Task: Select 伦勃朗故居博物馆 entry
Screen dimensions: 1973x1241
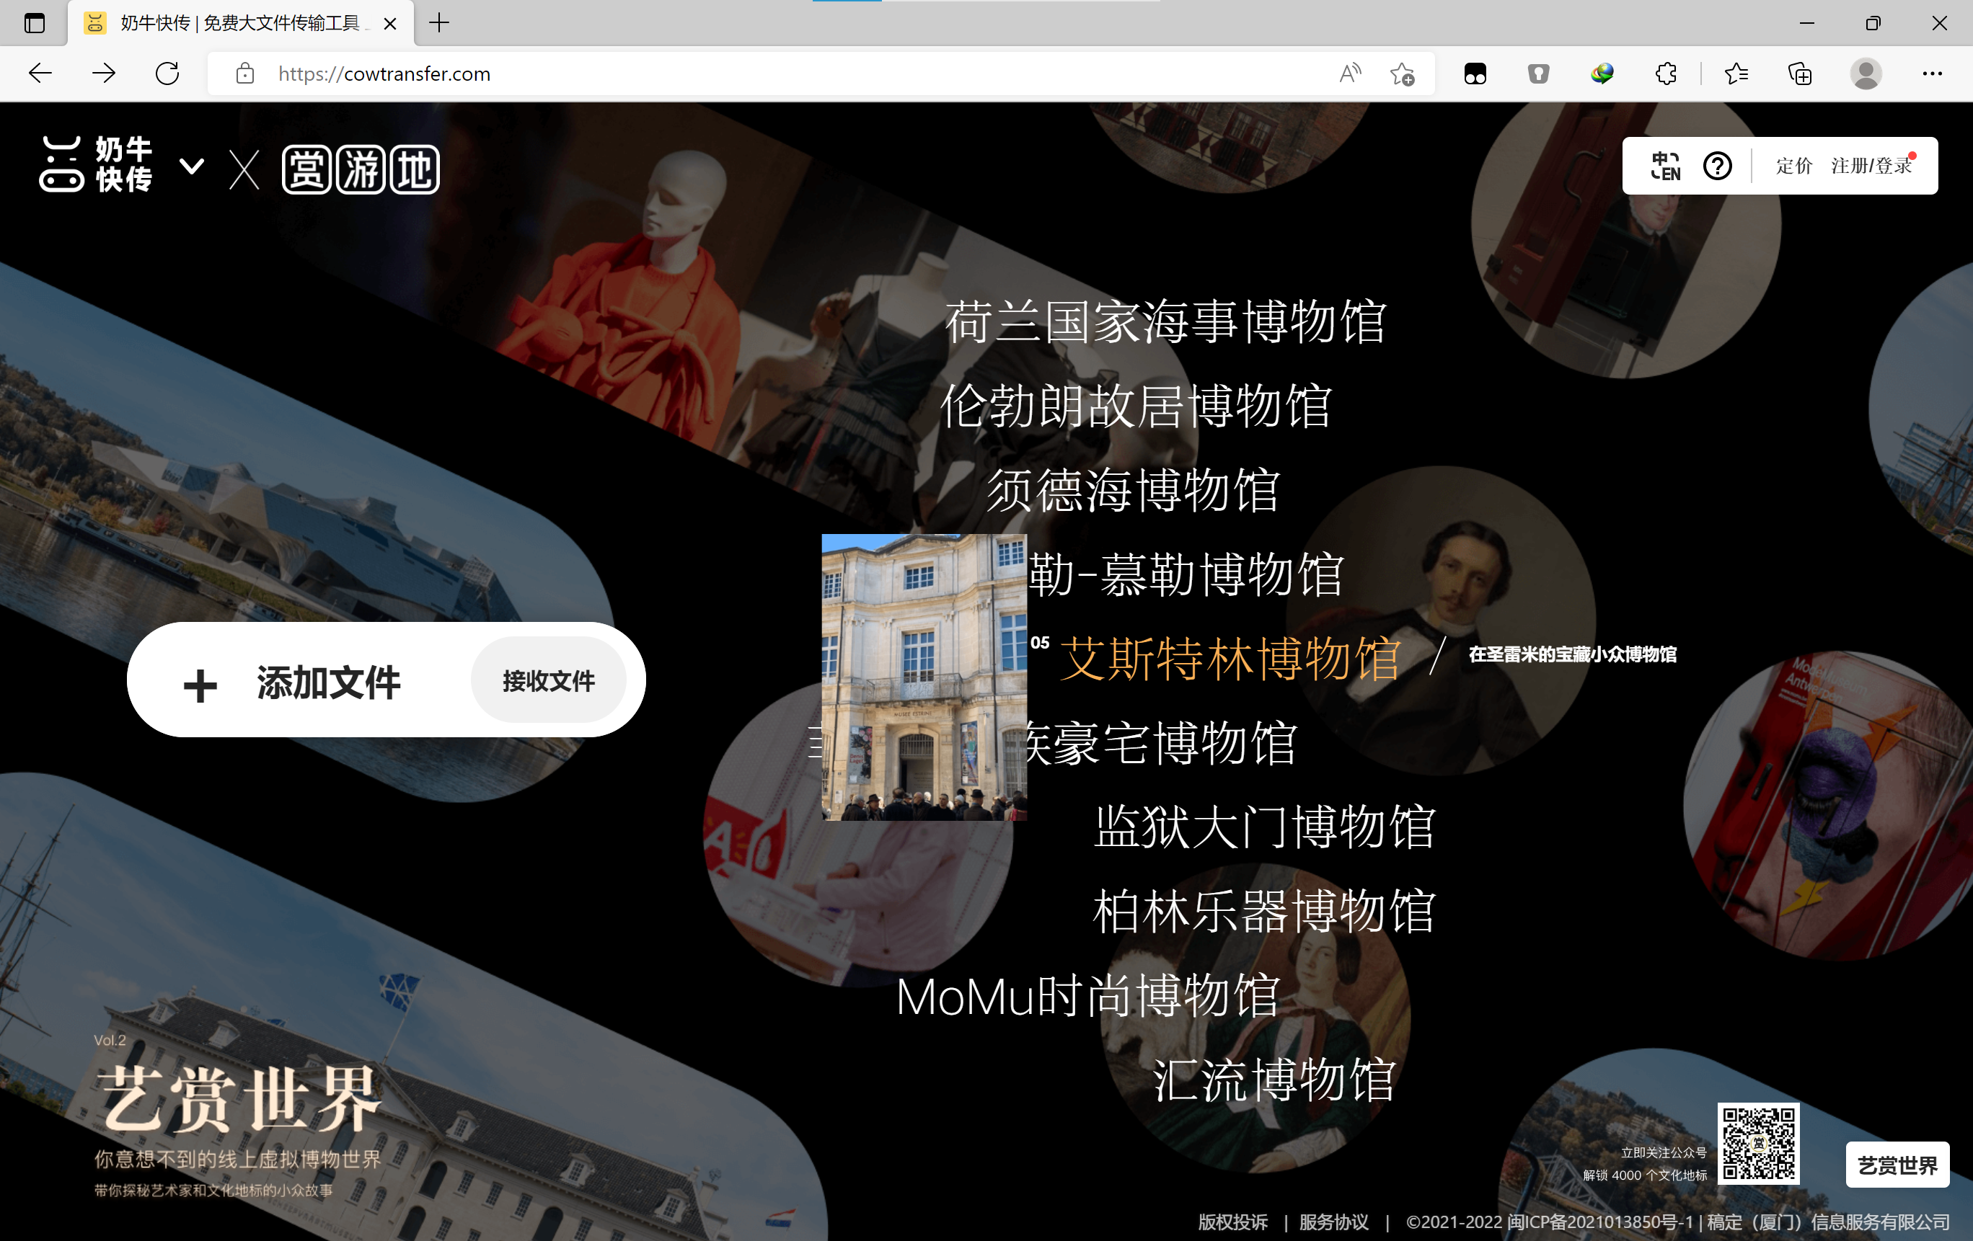Action: pyautogui.click(x=1136, y=406)
